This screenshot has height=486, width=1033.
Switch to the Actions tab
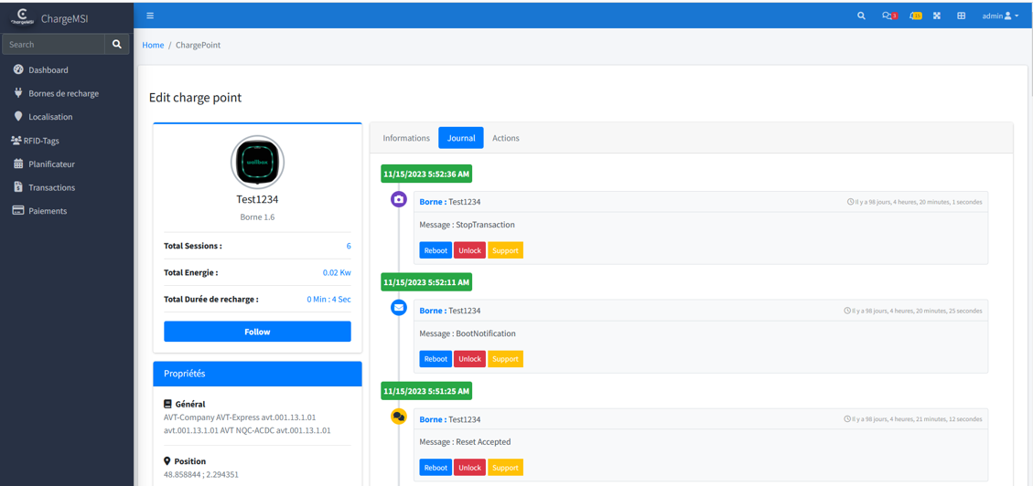pyautogui.click(x=505, y=138)
